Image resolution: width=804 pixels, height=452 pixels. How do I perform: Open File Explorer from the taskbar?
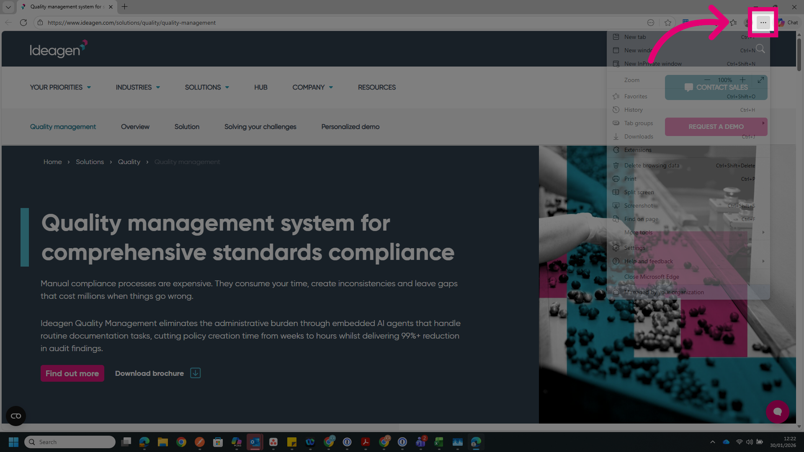(x=163, y=442)
